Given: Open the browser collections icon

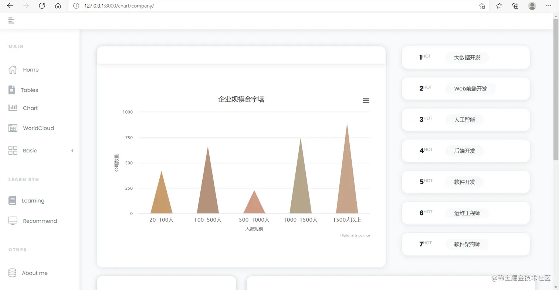Looking at the screenshot, I should (x=515, y=6).
